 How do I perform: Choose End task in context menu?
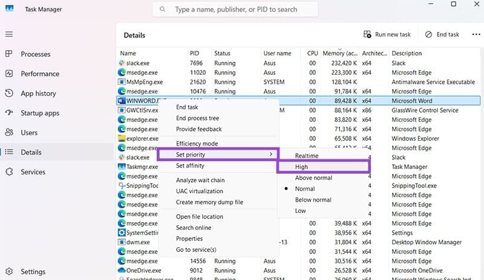(187, 107)
